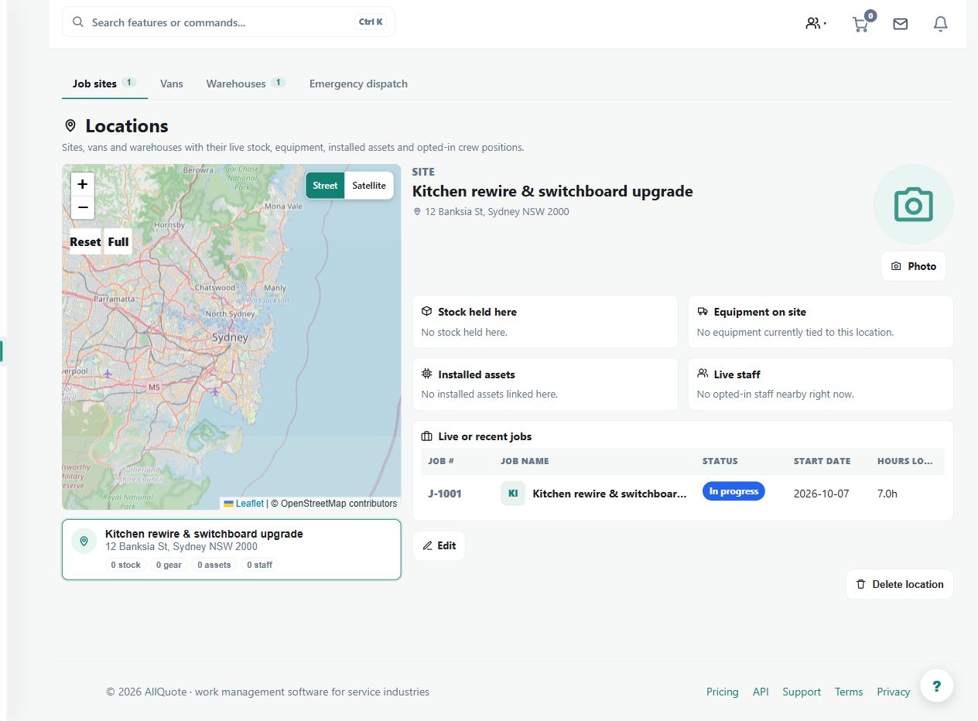978x721 pixels.
Task: Open the map in Full view
Action: point(118,241)
